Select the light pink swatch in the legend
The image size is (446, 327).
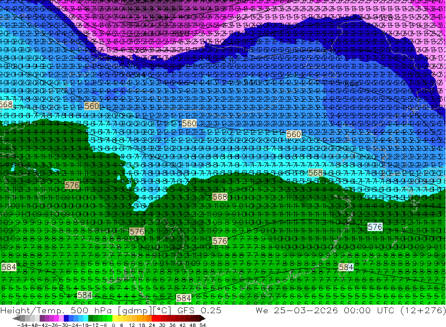point(61,319)
